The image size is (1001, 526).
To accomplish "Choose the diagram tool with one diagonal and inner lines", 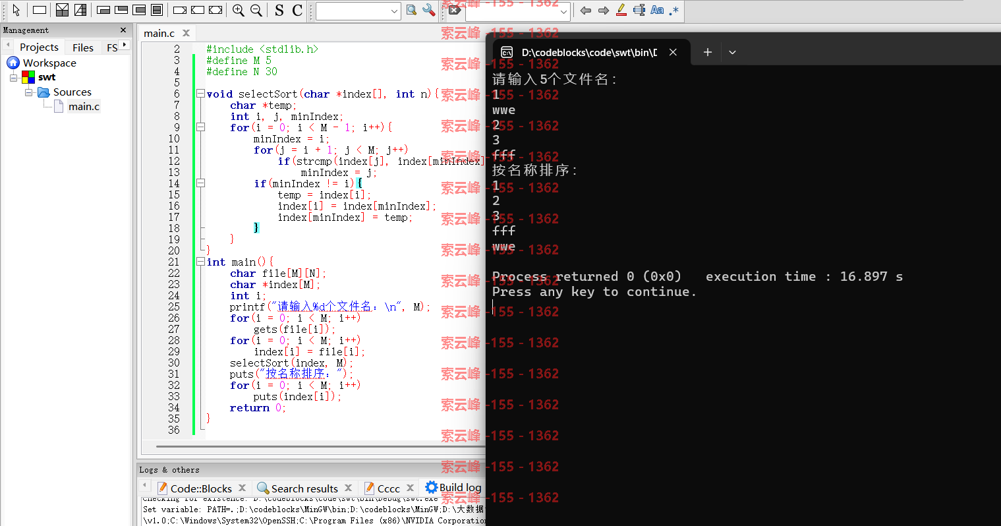I will click(x=80, y=10).
